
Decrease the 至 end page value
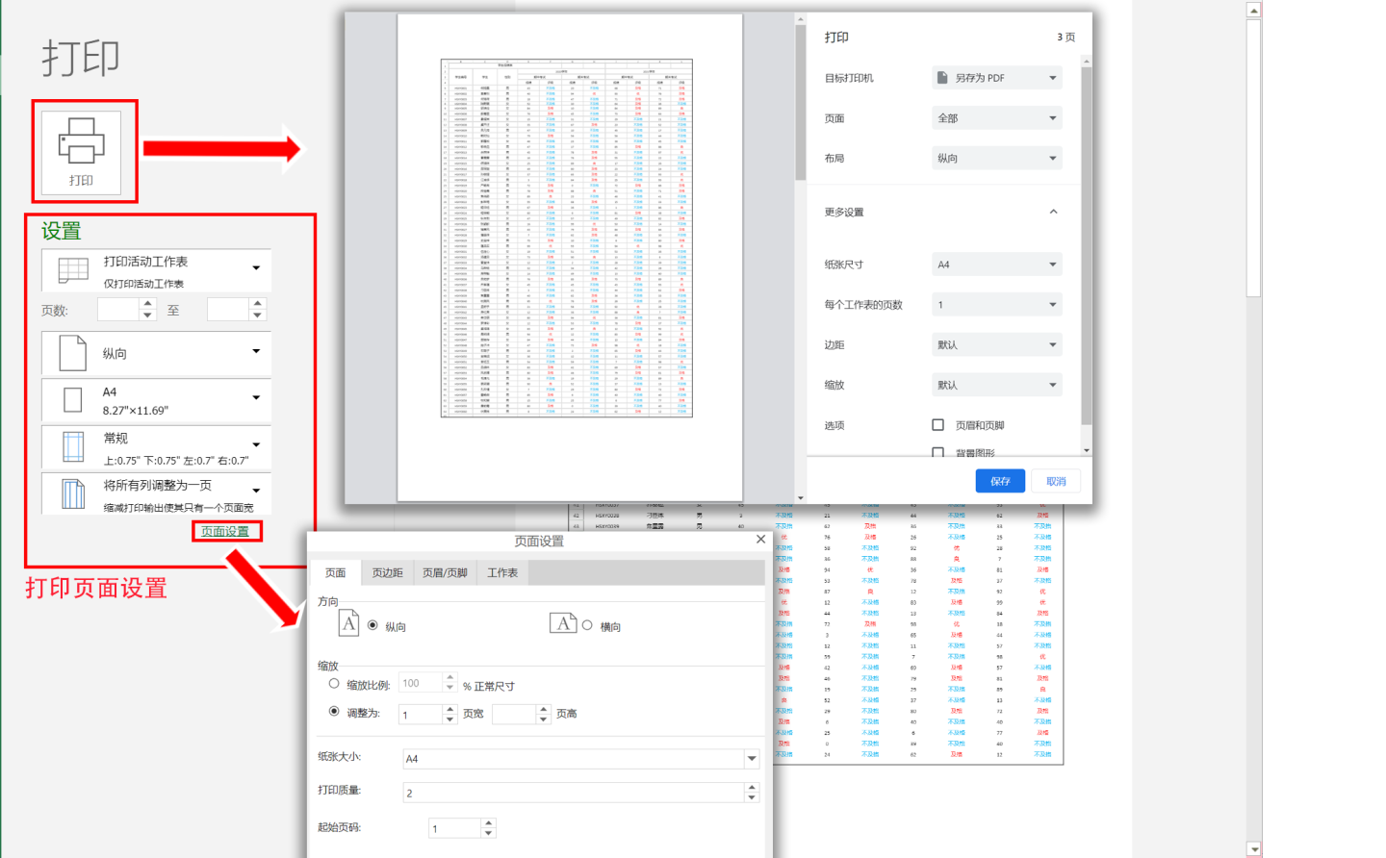257,315
